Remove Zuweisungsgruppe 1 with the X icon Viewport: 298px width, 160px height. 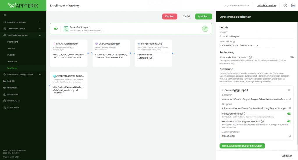pos(289,90)
